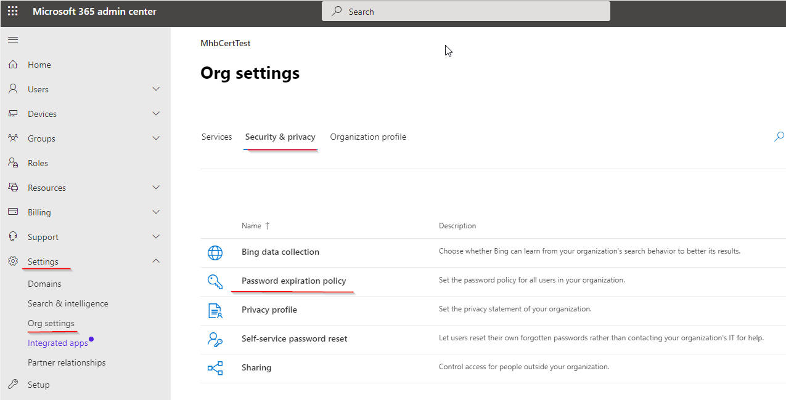Click the Bing data collection globe icon
The width and height of the screenshot is (786, 400).
coord(215,252)
